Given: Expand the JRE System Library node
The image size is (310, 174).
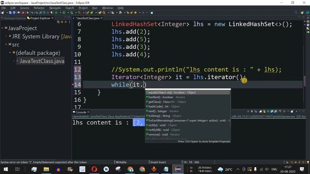Looking at the screenshot, I should point(6,36).
